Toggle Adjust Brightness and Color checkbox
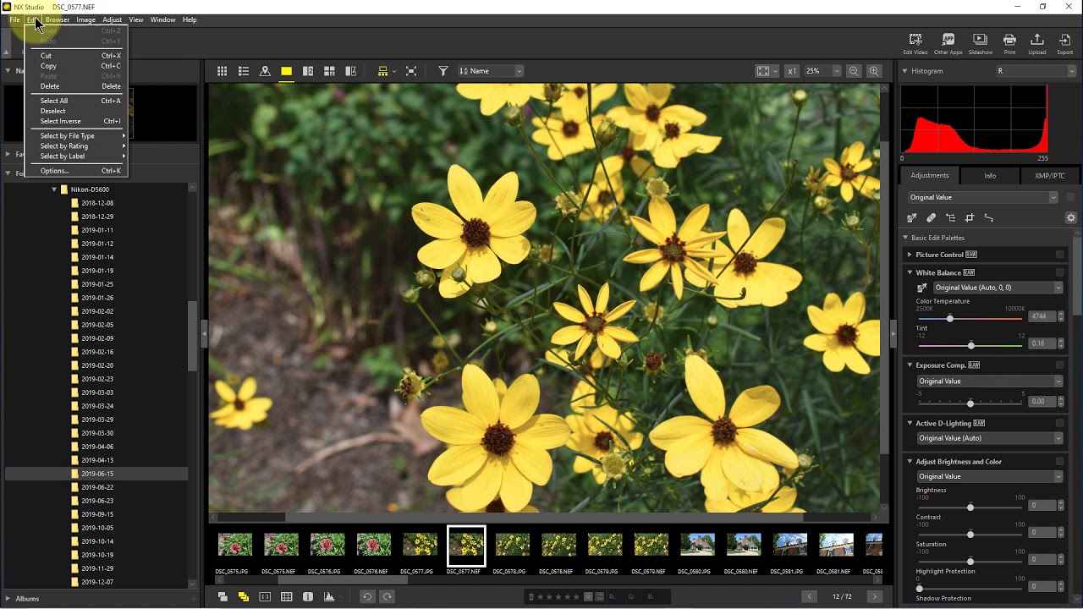Image resolution: width=1083 pixels, height=609 pixels. pyautogui.click(x=1059, y=462)
